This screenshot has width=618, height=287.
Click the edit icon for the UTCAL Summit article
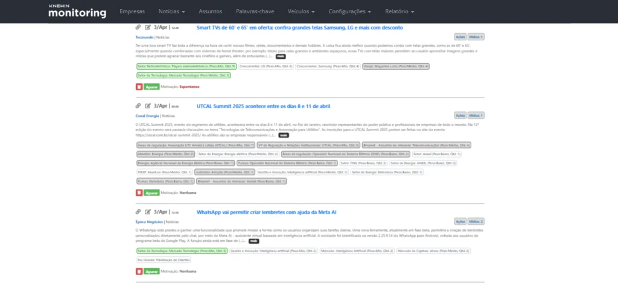pyautogui.click(x=148, y=106)
